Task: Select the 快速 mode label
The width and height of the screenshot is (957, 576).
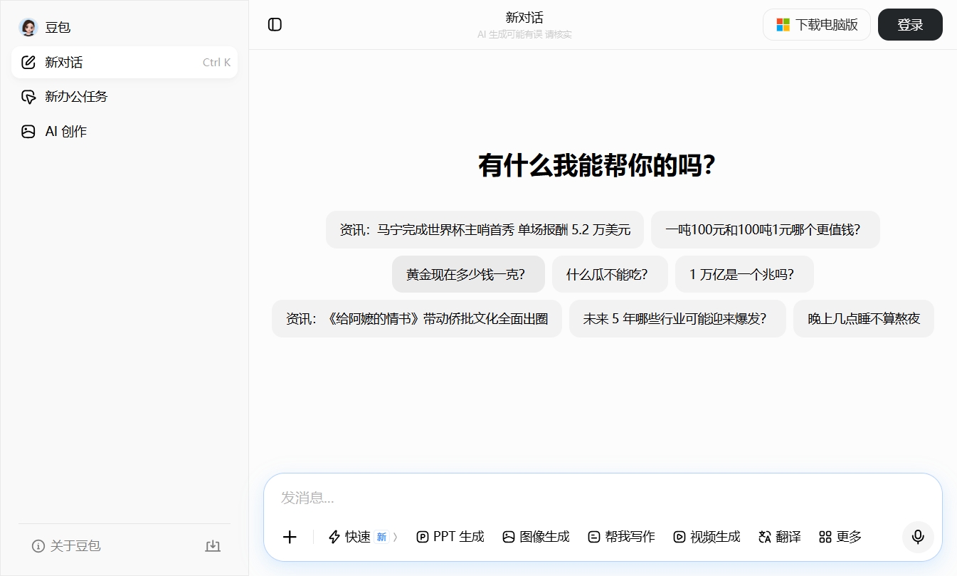Action: (x=358, y=537)
